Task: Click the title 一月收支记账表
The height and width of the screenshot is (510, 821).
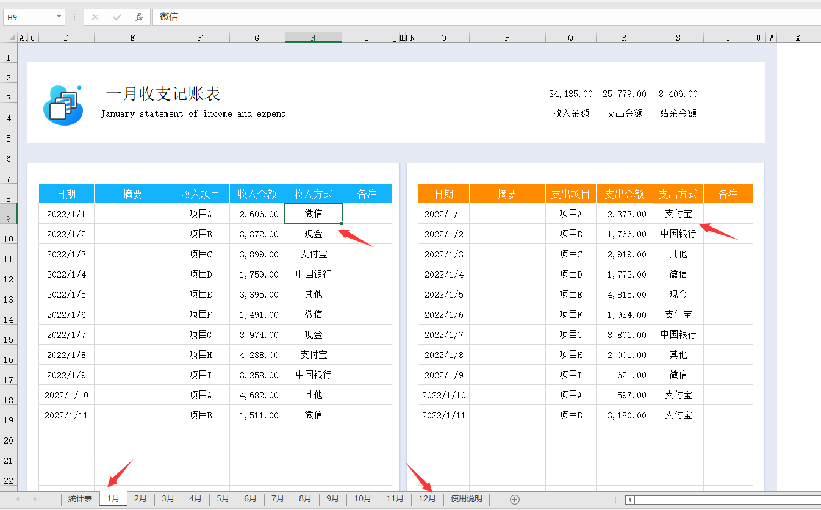Action: coord(163,94)
